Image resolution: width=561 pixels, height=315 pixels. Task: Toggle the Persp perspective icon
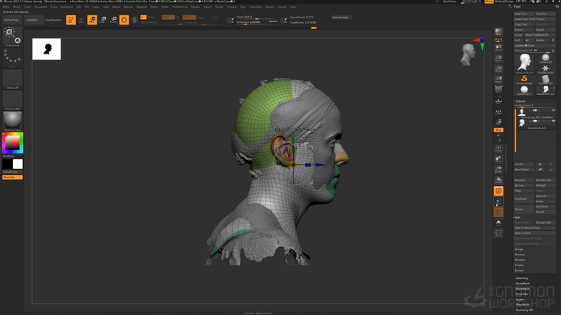tap(498, 89)
